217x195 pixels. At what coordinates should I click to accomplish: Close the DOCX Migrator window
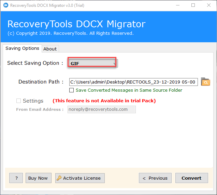[x=209, y=5]
